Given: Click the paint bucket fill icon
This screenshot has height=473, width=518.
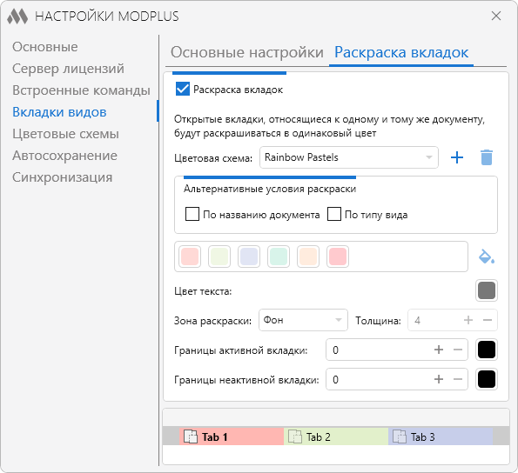Looking at the screenshot, I should (487, 256).
